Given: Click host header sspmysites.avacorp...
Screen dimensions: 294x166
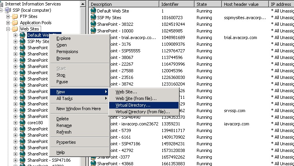Looking at the screenshot, I should tap(245, 18).
